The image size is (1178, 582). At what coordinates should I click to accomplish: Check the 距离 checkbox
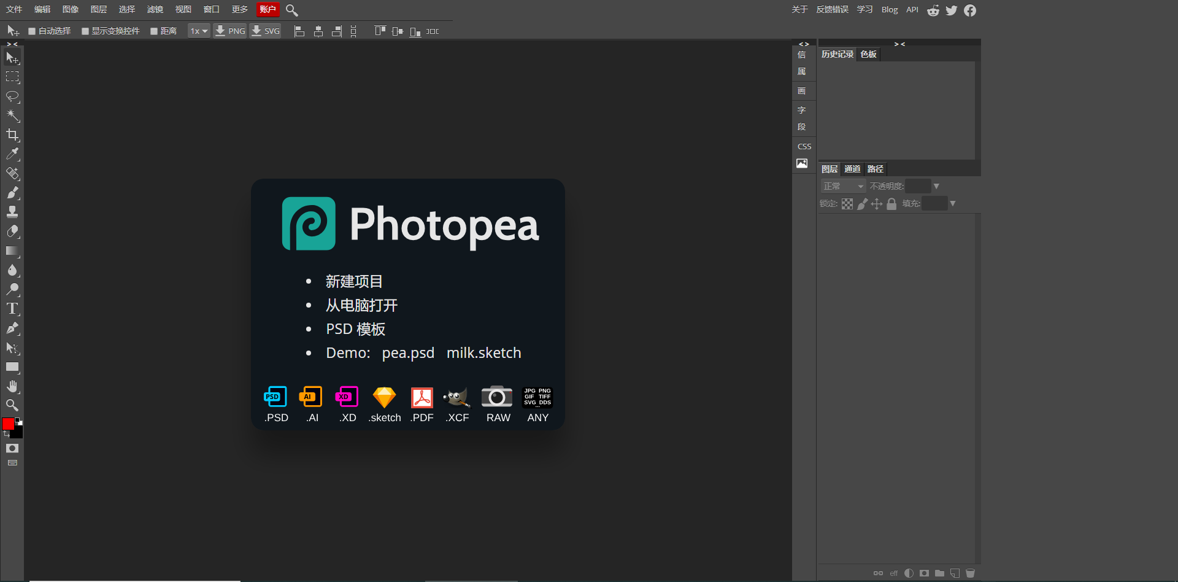[154, 31]
